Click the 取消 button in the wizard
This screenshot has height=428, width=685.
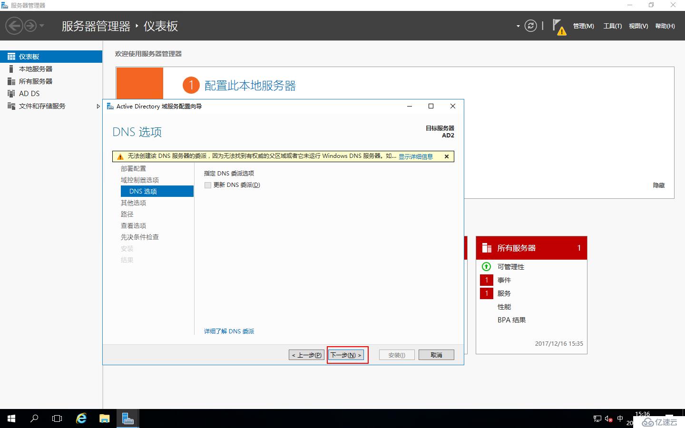(x=436, y=355)
